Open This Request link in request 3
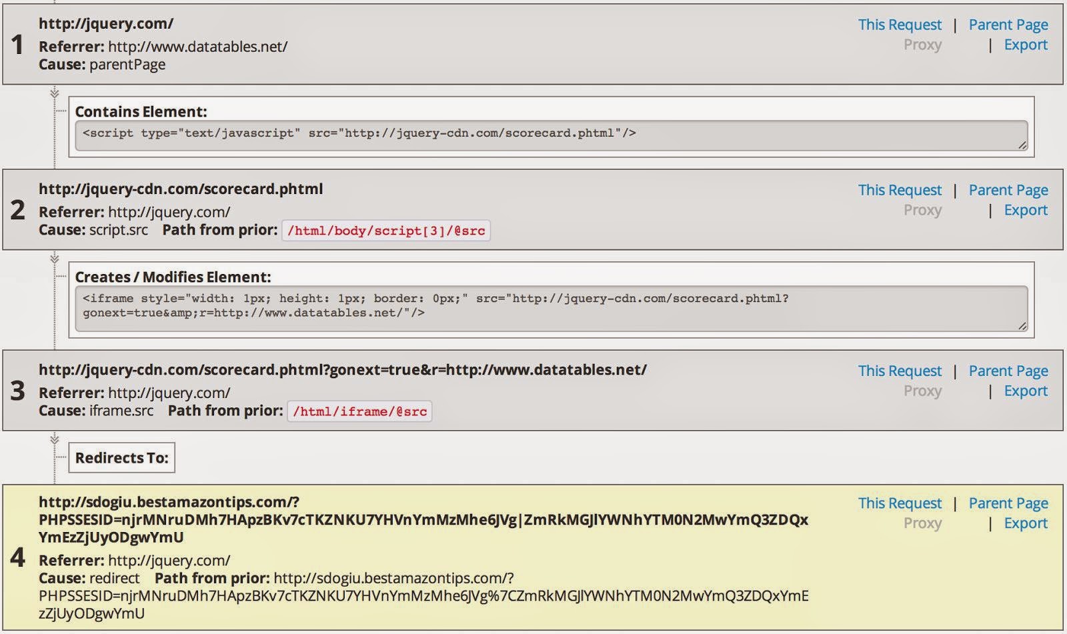This screenshot has height=634, width=1067. 900,371
